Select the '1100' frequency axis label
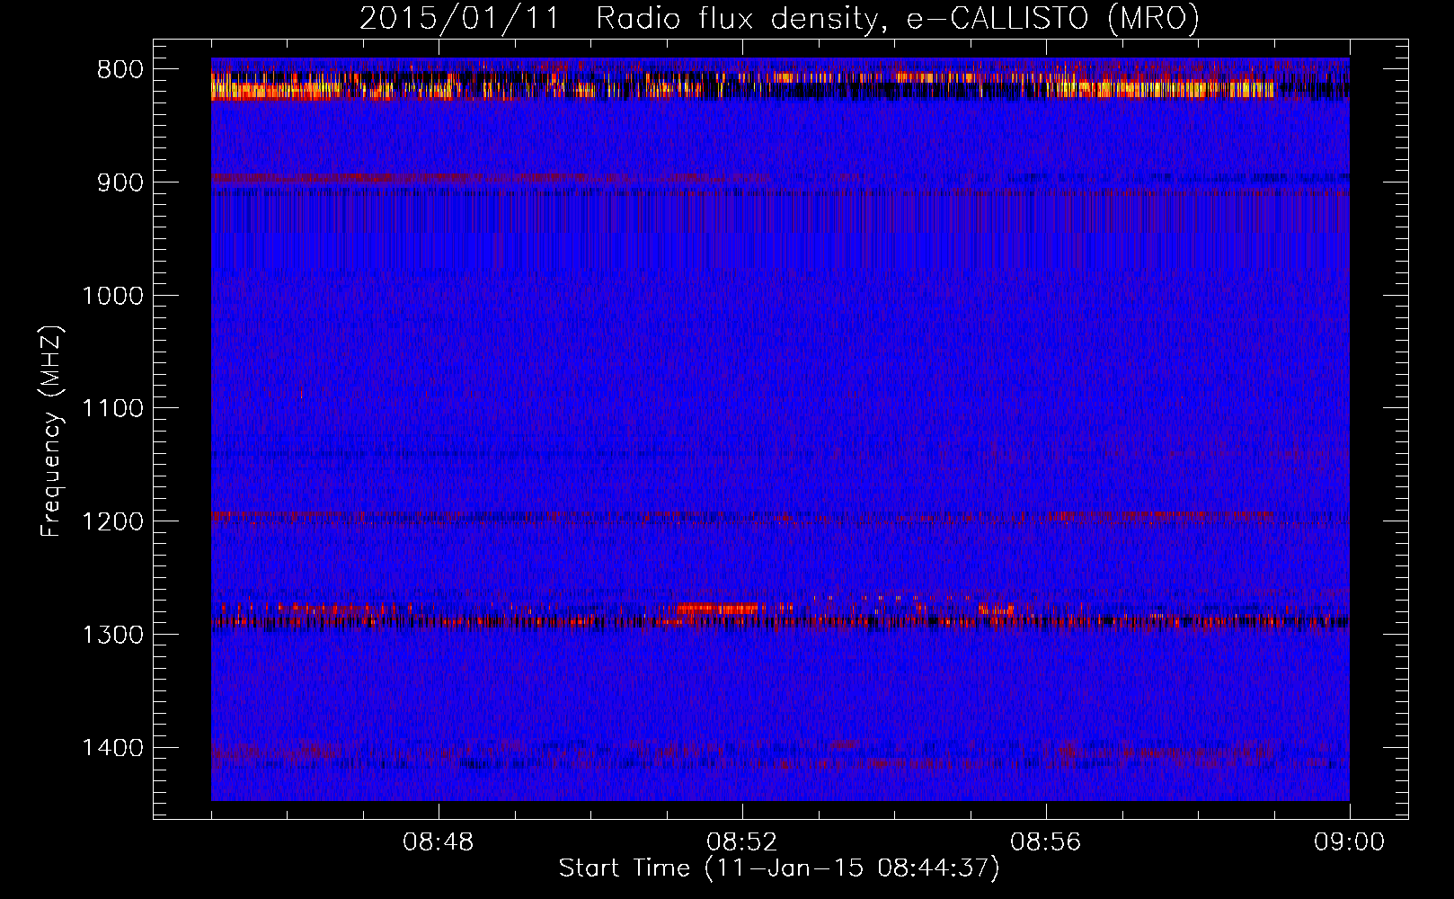Image resolution: width=1454 pixels, height=899 pixels. coord(112,409)
